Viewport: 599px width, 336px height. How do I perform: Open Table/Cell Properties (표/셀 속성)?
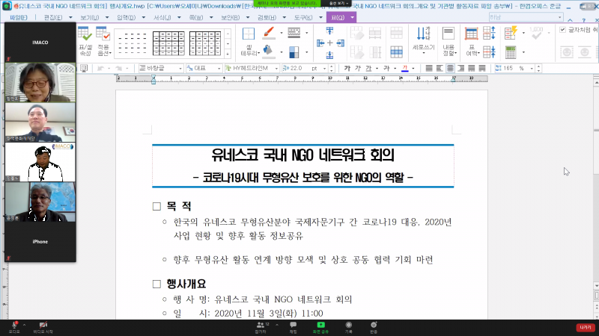point(85,41)
